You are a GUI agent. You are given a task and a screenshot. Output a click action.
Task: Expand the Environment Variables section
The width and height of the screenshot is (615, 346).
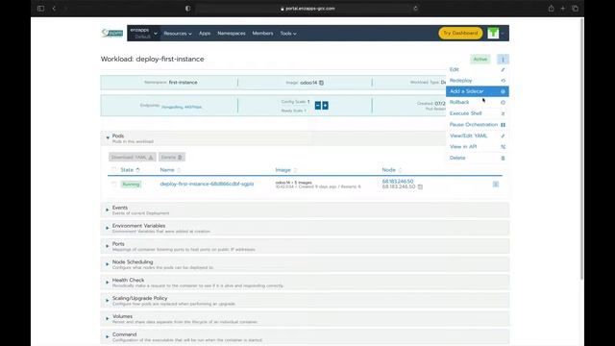coord(107,228)
